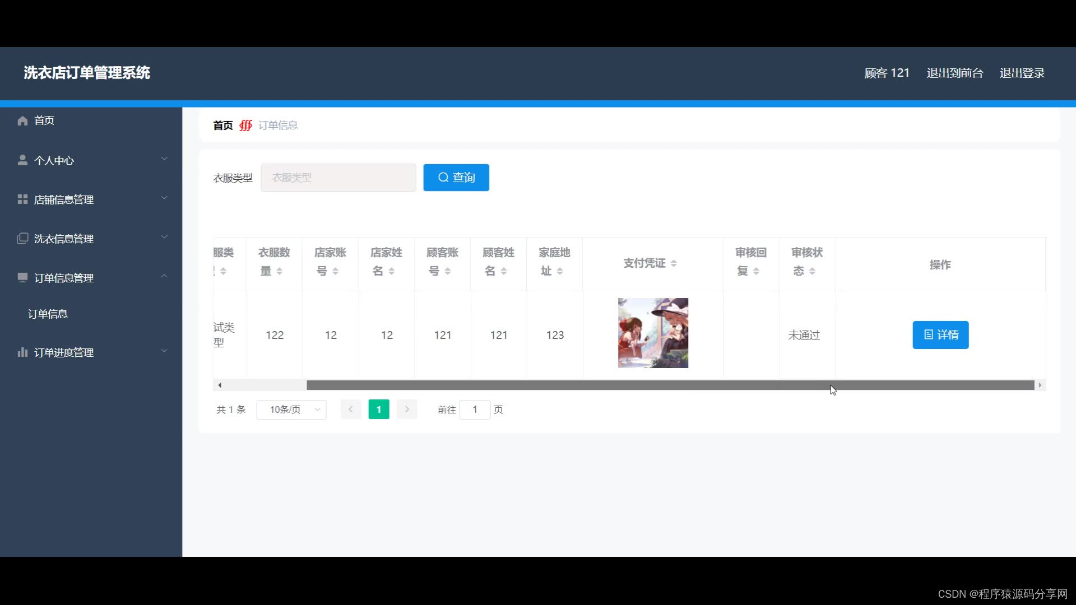Click the 订单进度管理 chart icon

[22, 352]
